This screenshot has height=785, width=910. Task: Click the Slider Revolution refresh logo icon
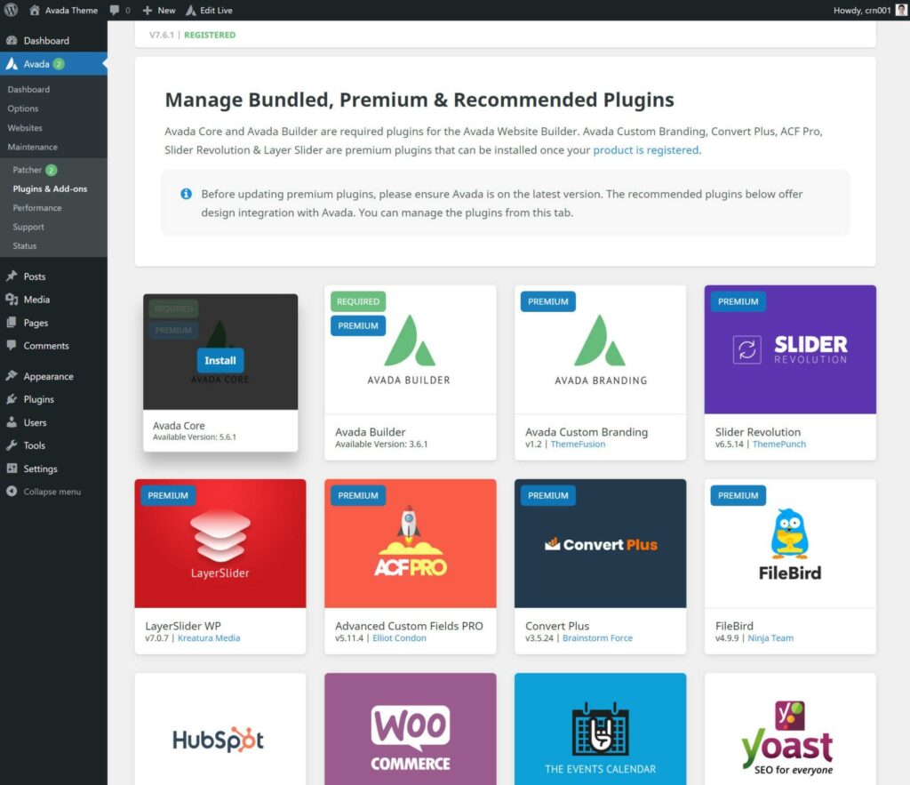[746, 349]
